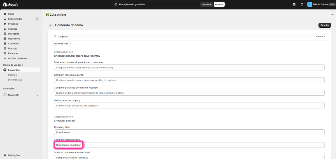Open the Início home icon
The image size is (336, 159).
point(5,14)
